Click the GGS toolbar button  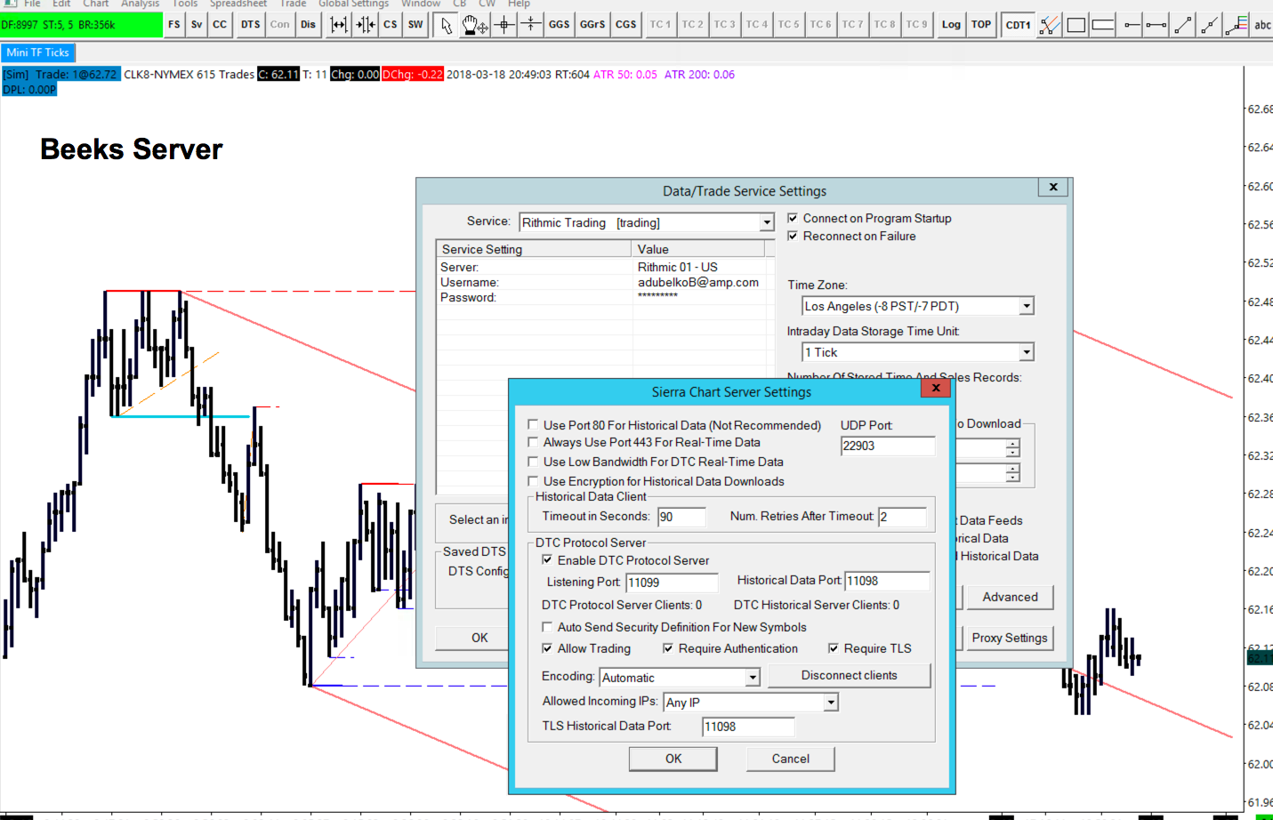click(x=560, y=25)
